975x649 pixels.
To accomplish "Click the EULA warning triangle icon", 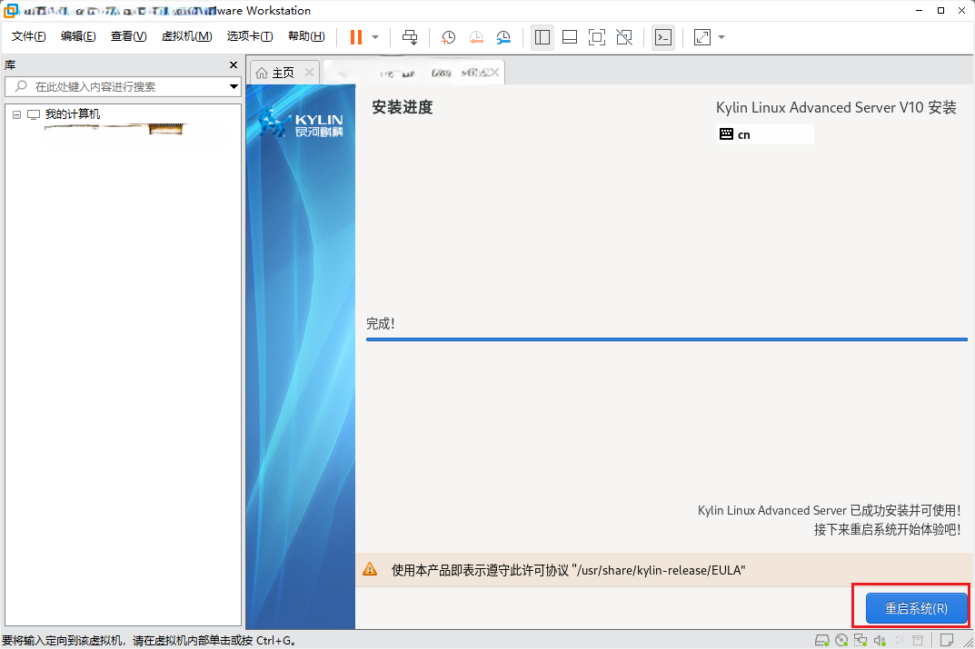I will (370, 569).
